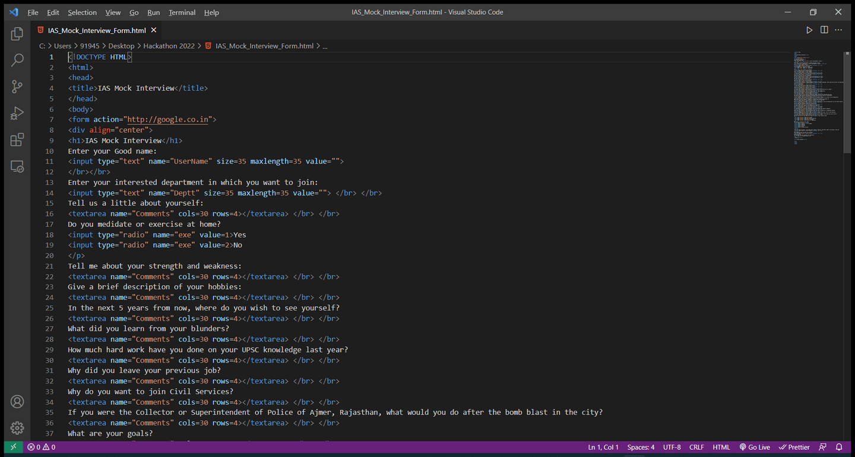Open the Explorer view in activity bar

(17, 34)
